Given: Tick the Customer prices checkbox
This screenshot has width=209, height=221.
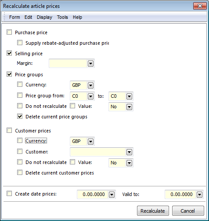Looking at the screenshot, I should (x=9, y=130).
